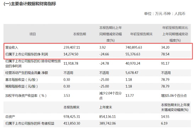
Task: Click the 总资产 row label
Action: tap(10, 117)
